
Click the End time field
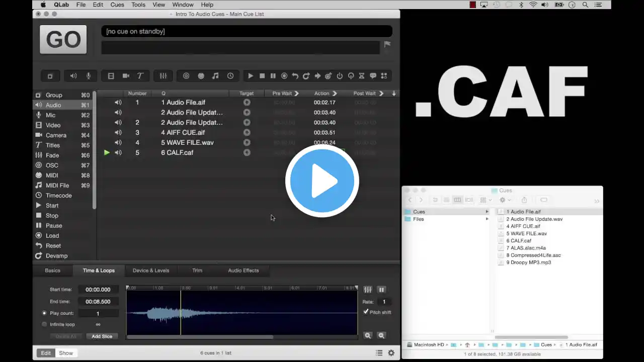[98, 302]
